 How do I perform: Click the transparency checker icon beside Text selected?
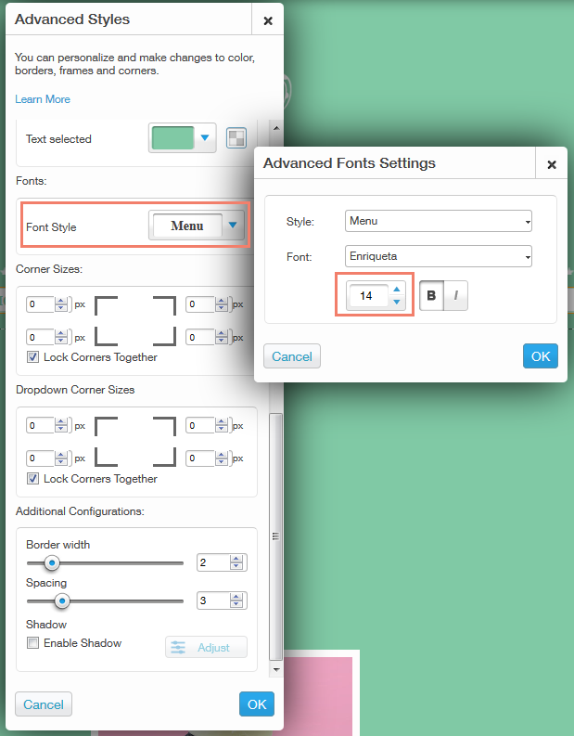click(236, 138)
